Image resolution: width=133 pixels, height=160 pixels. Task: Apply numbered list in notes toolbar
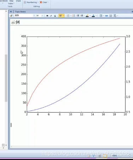point(68,16)
